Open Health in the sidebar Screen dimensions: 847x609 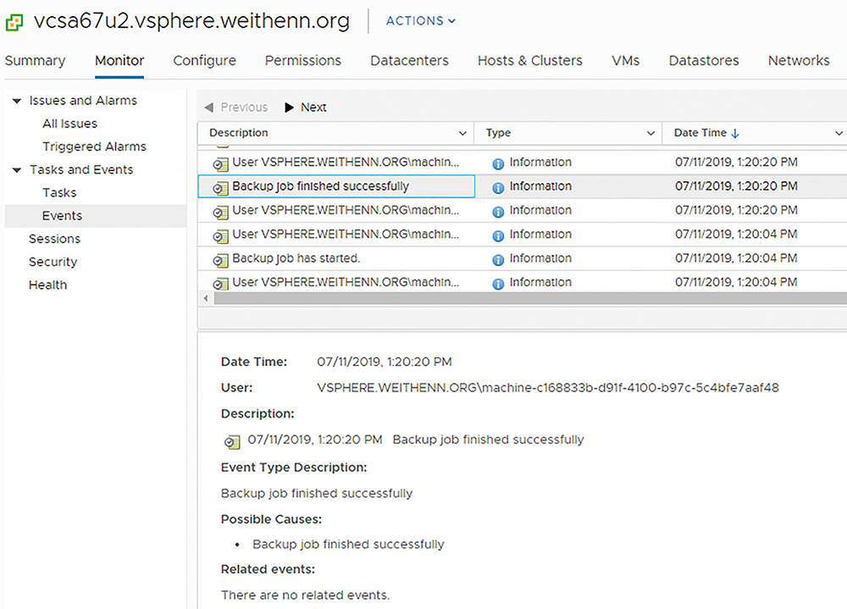48,285
